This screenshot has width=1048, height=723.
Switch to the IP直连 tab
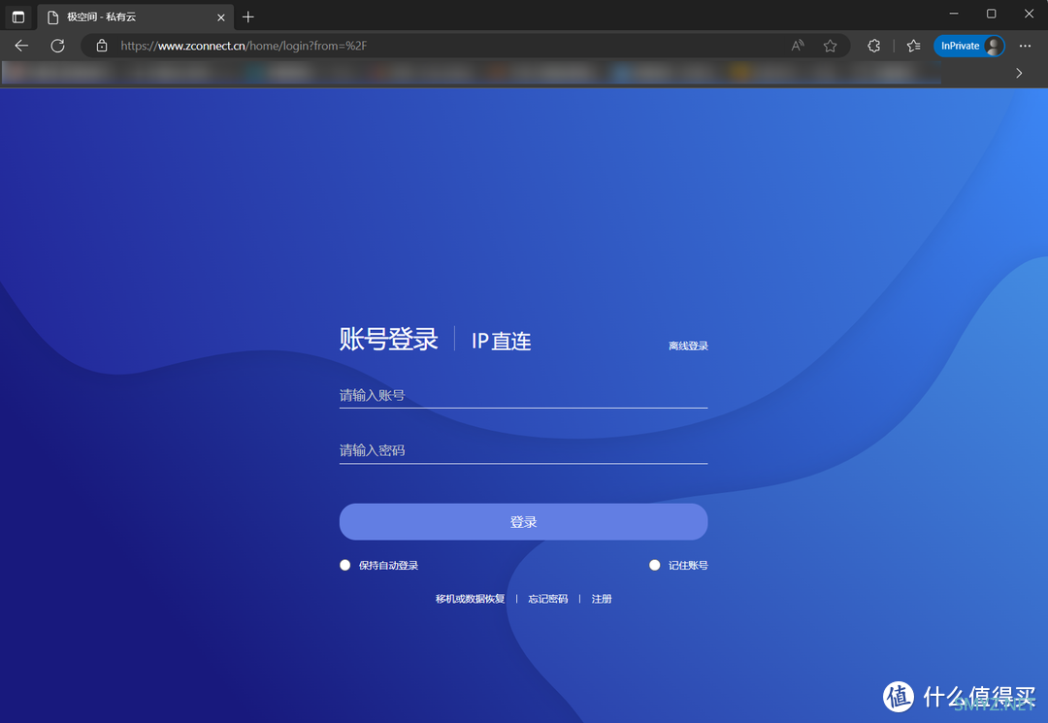click(x=502, y=341)
